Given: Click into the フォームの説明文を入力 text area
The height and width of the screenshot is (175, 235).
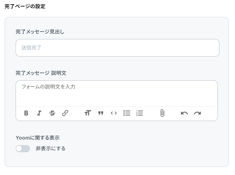Looking at the screenshot, I should pos(117,93).
